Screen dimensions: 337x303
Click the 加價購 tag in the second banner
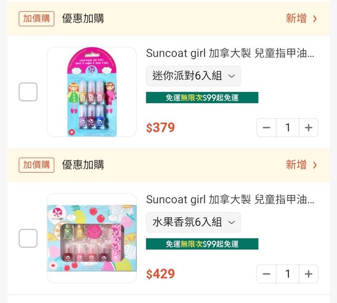pos(36,165)
